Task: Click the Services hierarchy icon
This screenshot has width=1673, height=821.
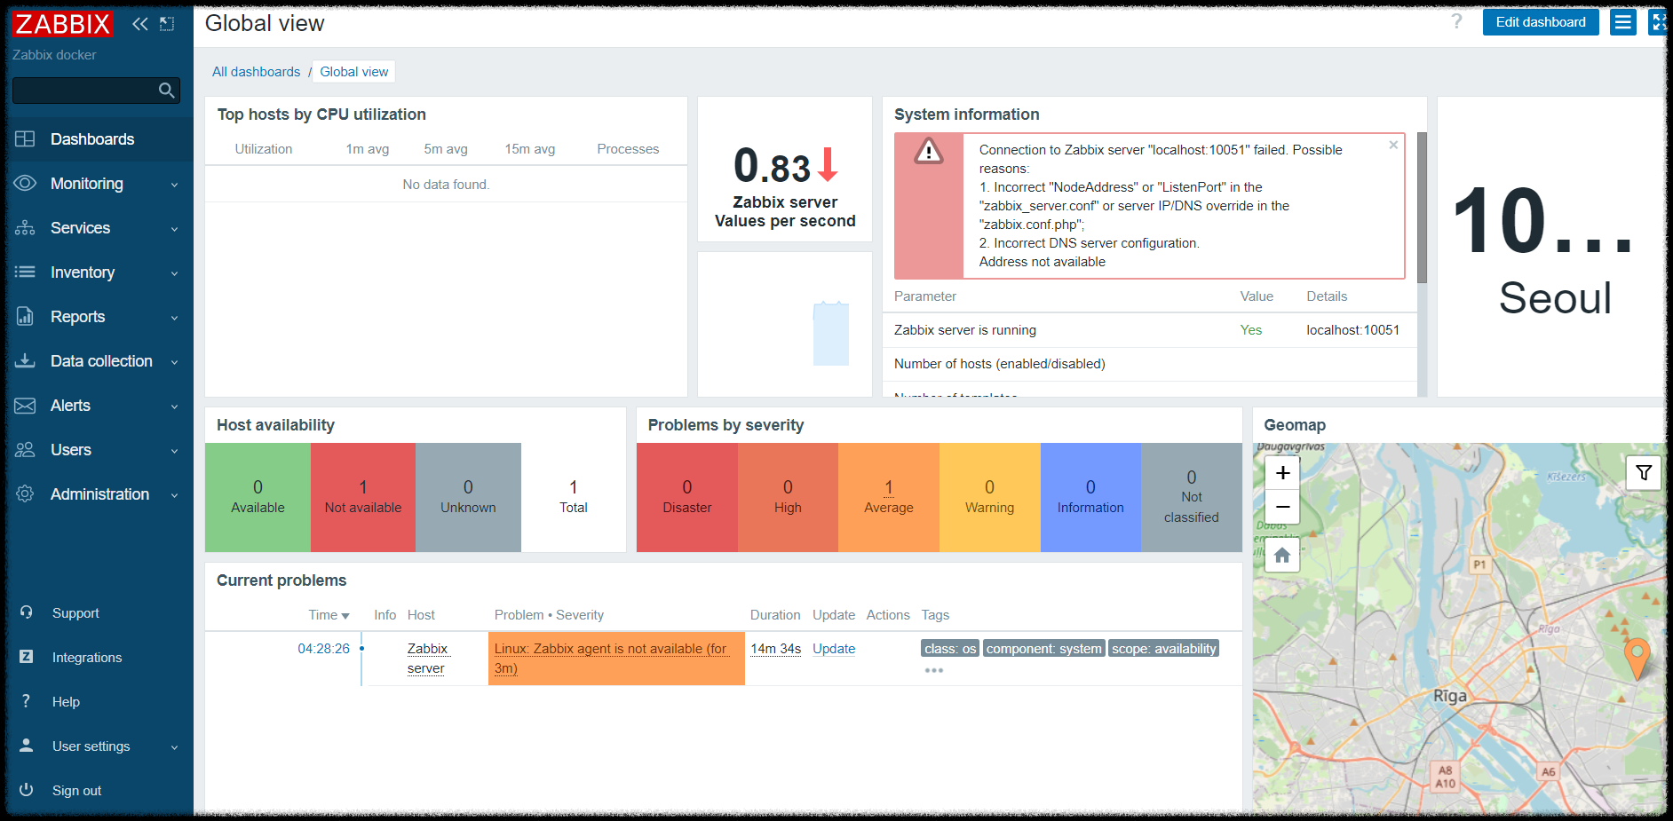Action: (x=25, y=228)
